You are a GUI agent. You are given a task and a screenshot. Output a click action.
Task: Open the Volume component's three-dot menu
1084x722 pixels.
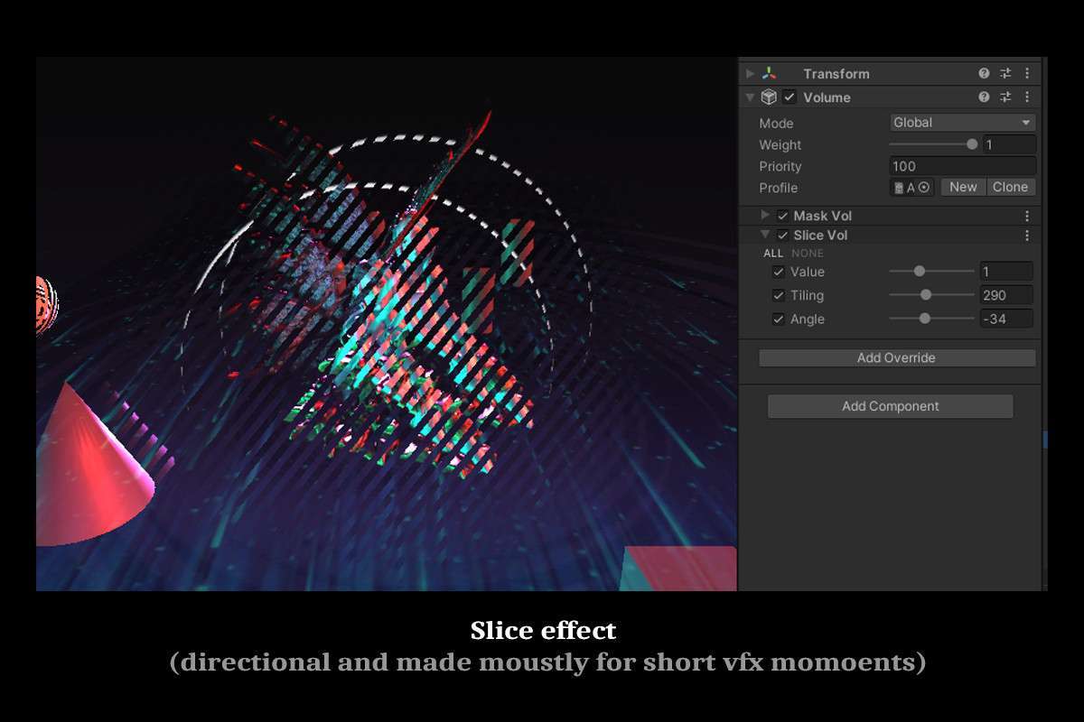[1027, 97]
